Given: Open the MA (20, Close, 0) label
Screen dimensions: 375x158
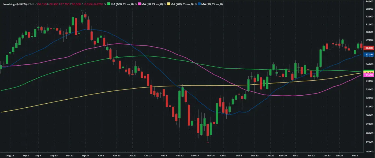Looking at the screenshot, I should click(x=212, y=4).
